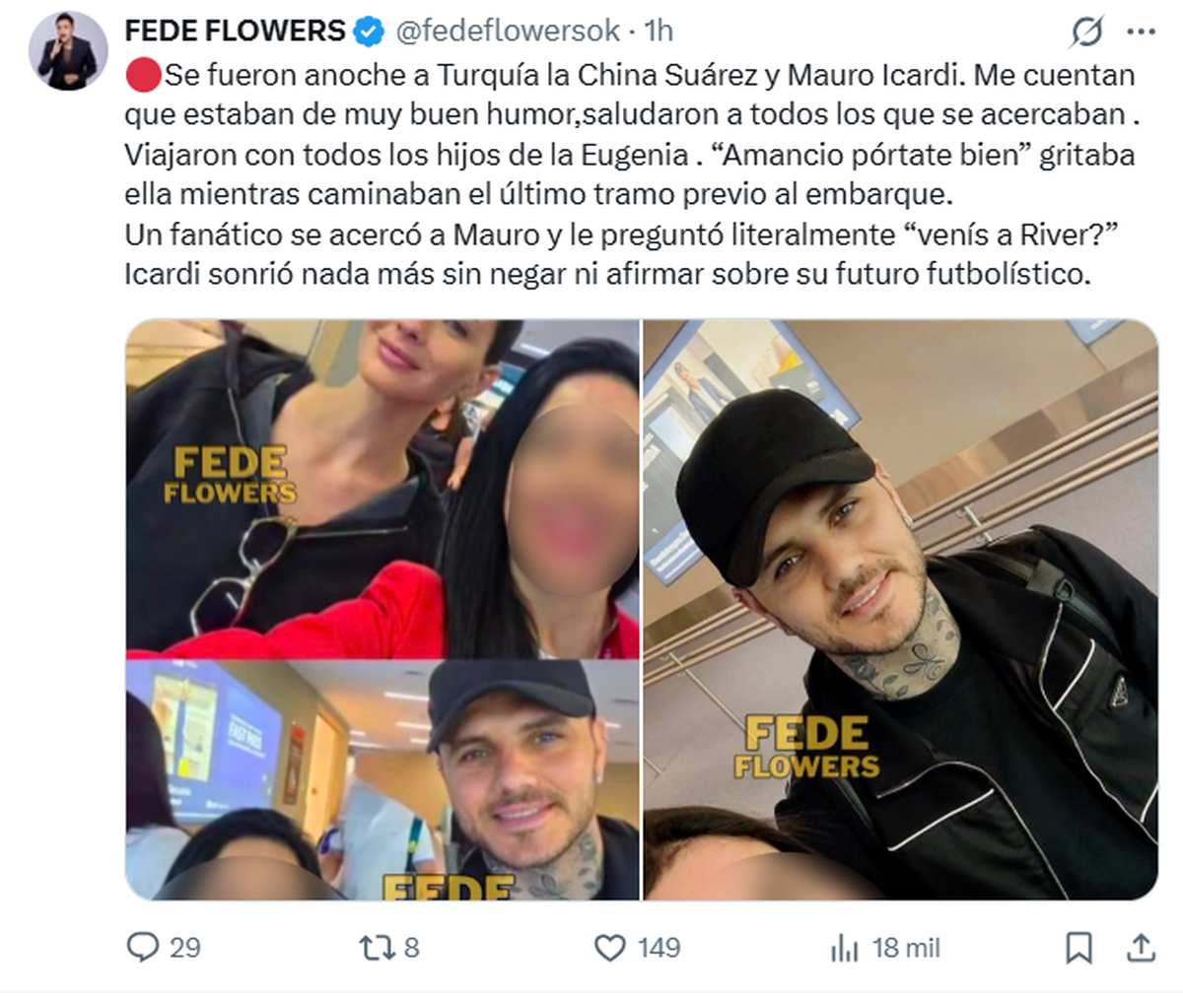Click the share upload icon
This screenshot has width=1183, height=998.
click(1141, 948)
